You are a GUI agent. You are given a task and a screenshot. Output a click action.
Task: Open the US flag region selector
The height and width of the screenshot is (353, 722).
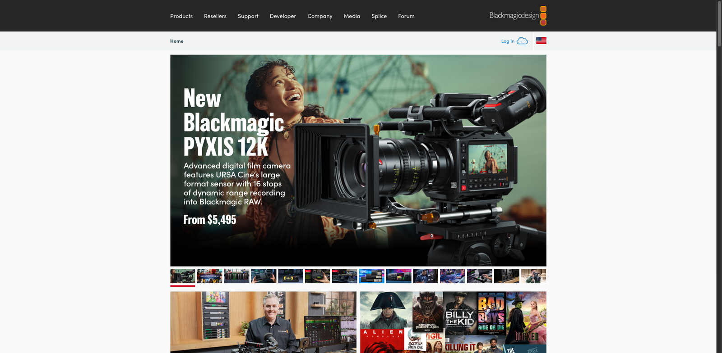tap(541, 41)
